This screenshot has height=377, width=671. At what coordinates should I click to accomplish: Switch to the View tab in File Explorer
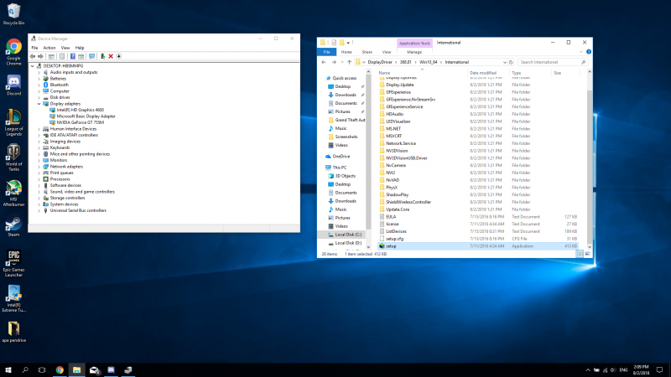click(388, 51)
